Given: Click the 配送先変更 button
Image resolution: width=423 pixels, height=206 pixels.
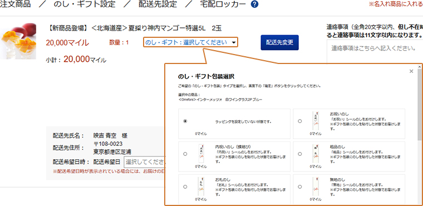Looking at the screenshot, I should [x=279, y=42].
